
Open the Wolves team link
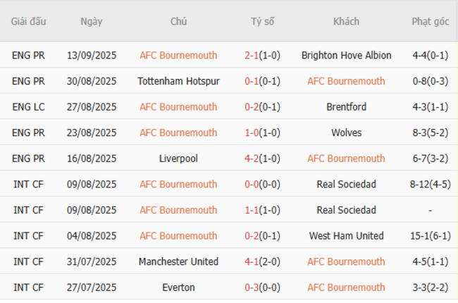coord(346,132)
